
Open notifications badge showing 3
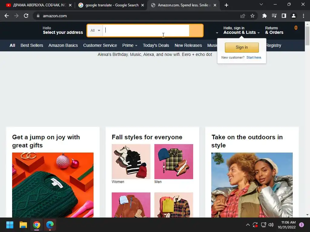pos(301,225)
